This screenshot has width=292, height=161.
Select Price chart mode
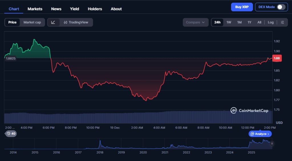[x=12, y=22]
